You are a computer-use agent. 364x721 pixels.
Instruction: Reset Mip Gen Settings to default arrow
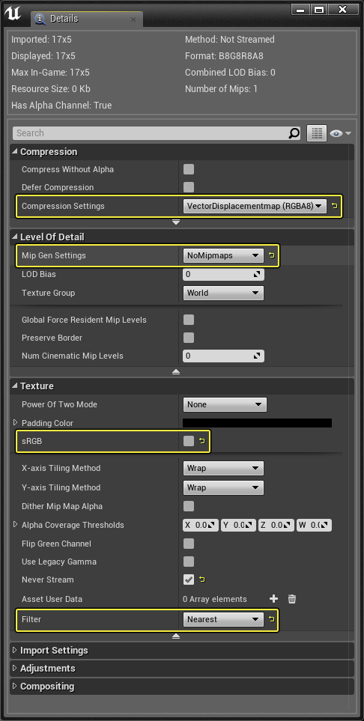pyautogui.click(x=272, y=255)
